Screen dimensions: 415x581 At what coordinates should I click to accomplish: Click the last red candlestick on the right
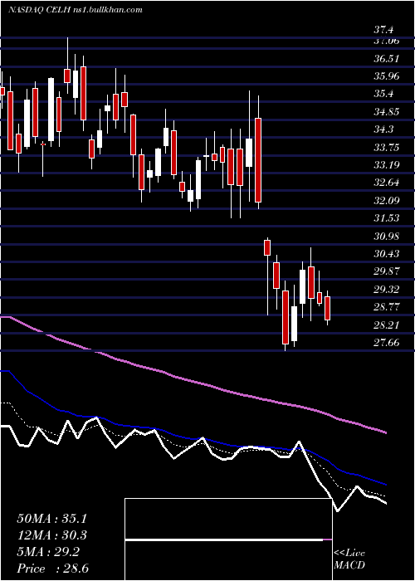[x=328, y=308]
